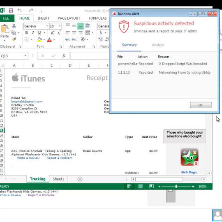Click the krupkabt@gmail.com email link
The height and width of the screenshot is (222, 222).
tap(27, 102)
